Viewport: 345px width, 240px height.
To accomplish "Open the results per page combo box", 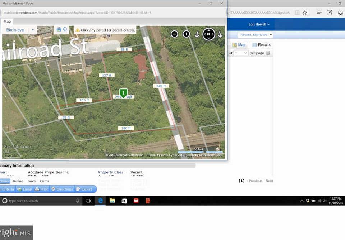I will 241,53.
